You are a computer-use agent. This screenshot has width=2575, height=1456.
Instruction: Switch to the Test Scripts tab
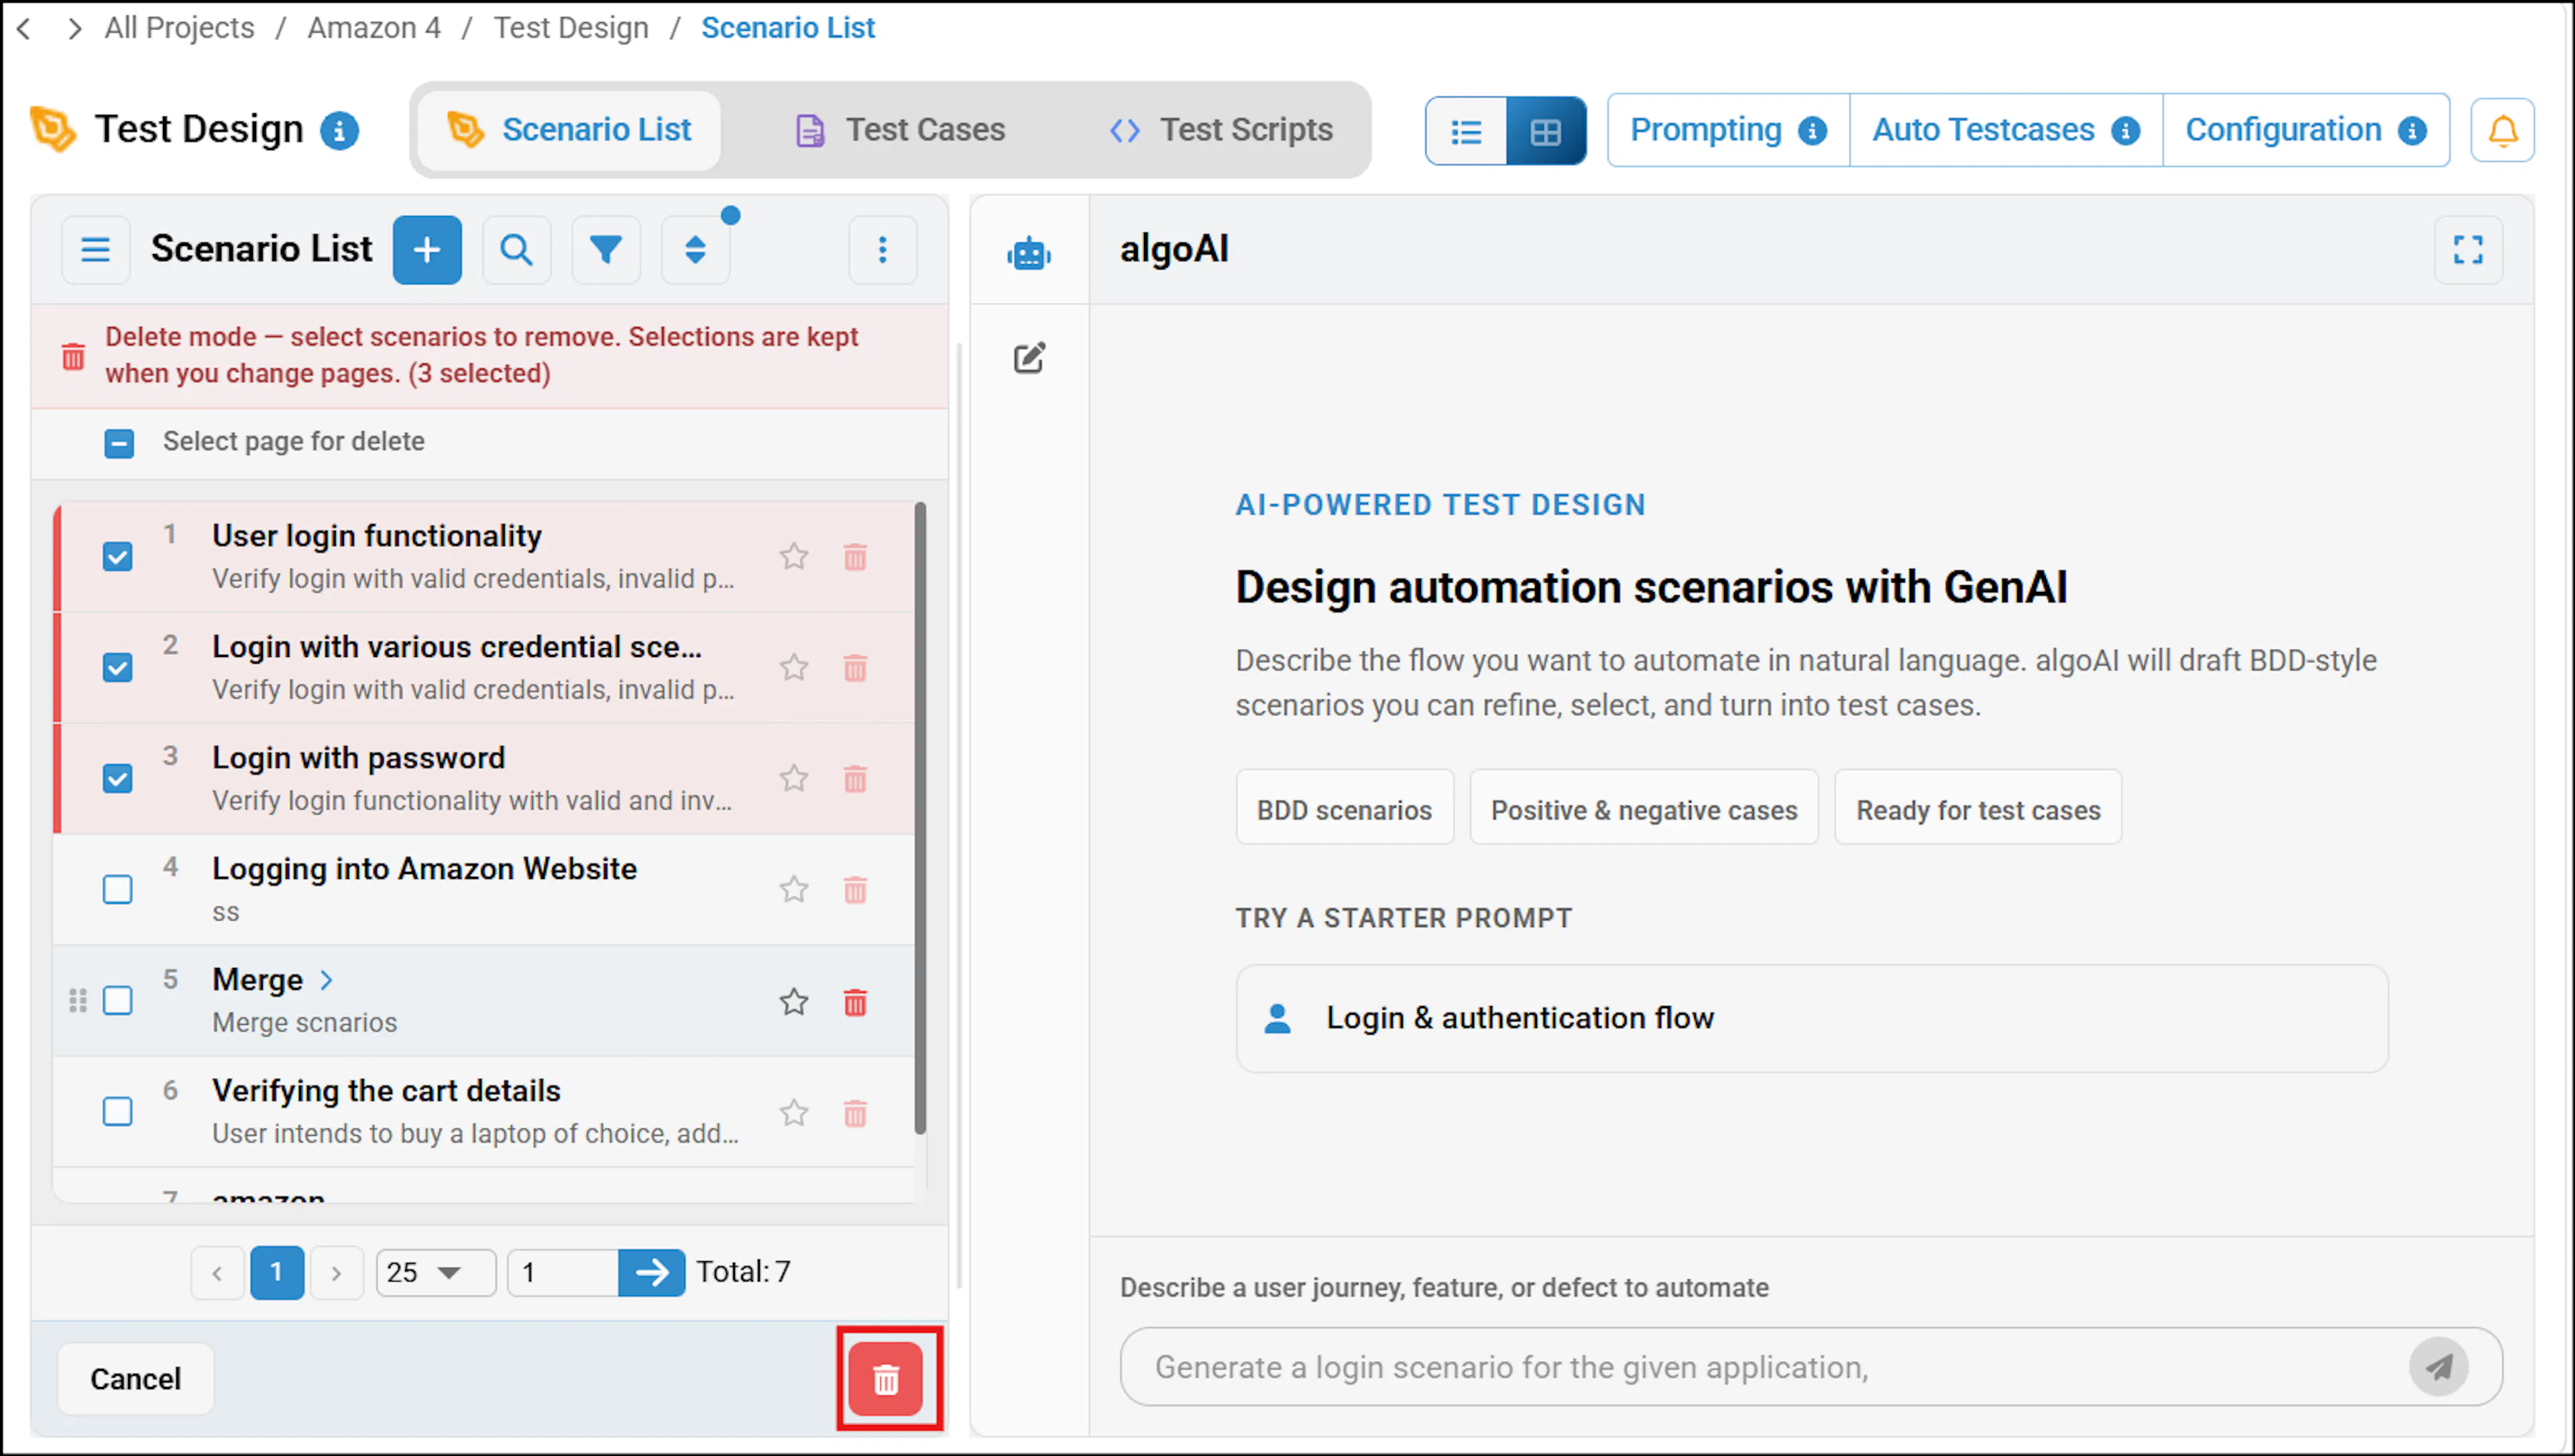pyautogui.click(x=1221, y=130)
